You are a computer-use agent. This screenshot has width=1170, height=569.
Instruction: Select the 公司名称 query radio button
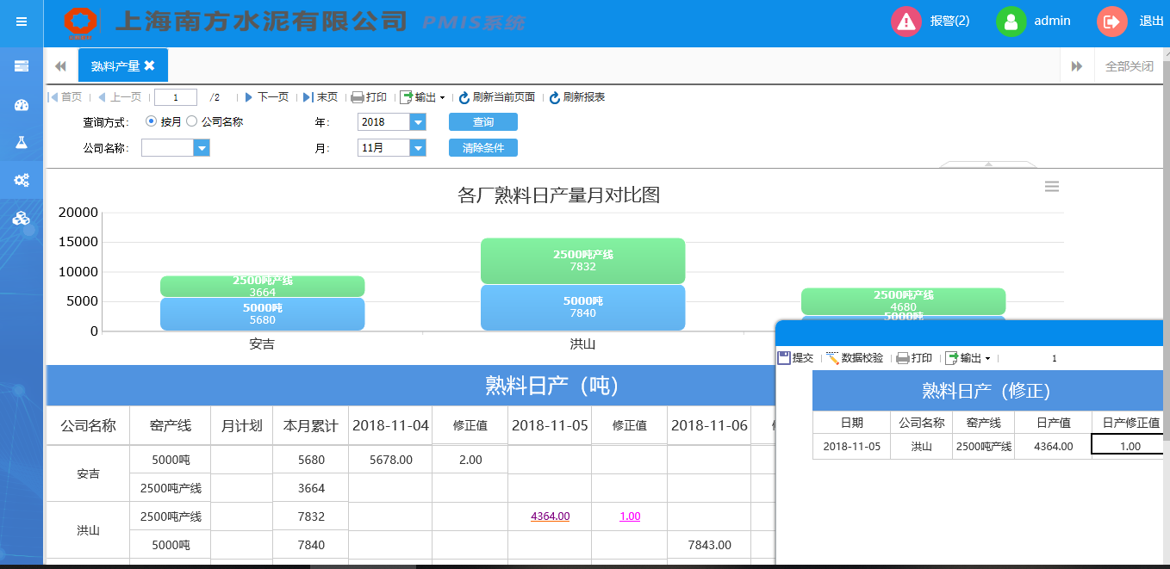point(191,121)
